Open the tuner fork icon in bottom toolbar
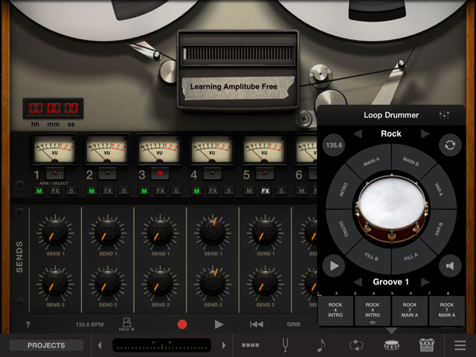This screenshot has width=476, height=357. coord(285,345)
